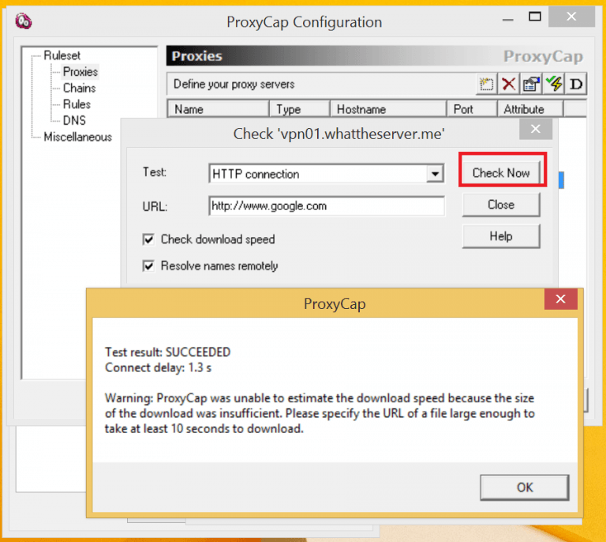Minimize the ProxyCap Configuration window
The width and height of the screenshot is (606, 542).
tap(508, 18)
